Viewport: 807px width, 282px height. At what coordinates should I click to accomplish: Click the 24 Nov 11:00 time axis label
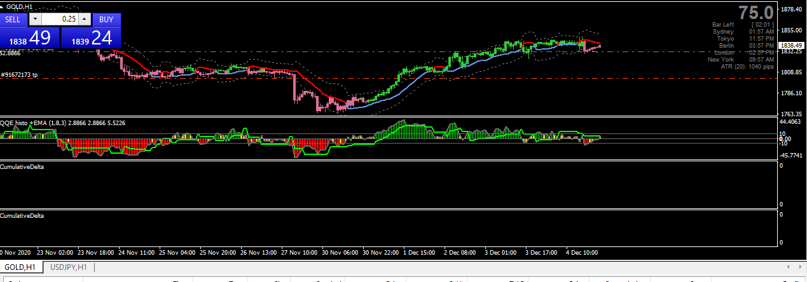(x=136, y=252)
